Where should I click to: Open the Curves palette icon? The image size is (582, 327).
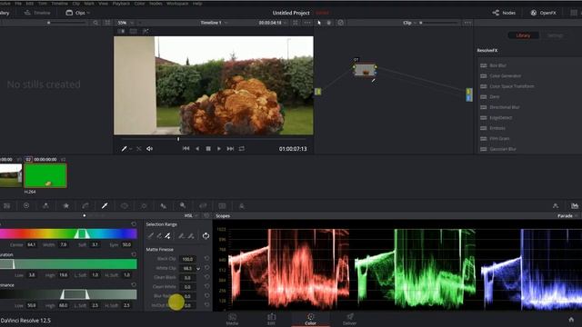coord(85,206)
